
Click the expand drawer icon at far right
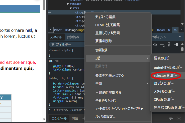coord(179,118)
